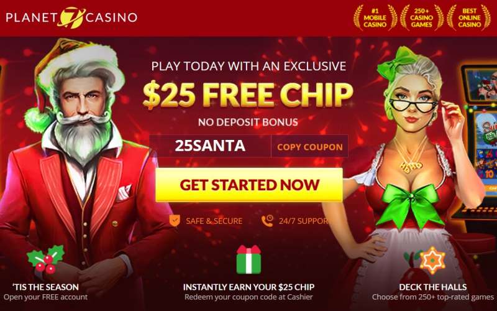The height and width of the screenshot is (311, 497).
Task: Click the 'Tis The Season heading
Action: point(45,287)
